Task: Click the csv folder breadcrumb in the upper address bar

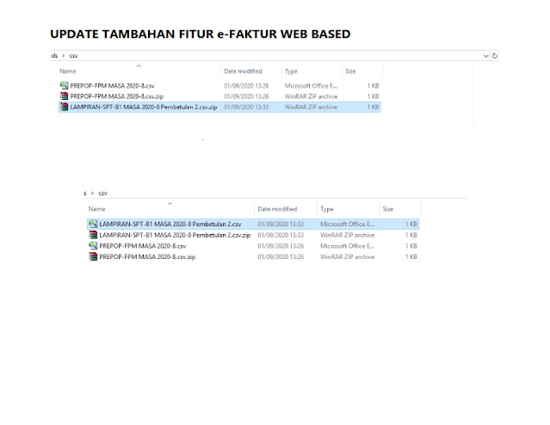Action: click(73, 56)
